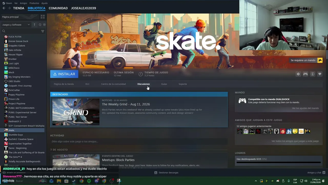The image size is (328, 185).
Task: Open the Ayuda menu
Action: point(44,3)
